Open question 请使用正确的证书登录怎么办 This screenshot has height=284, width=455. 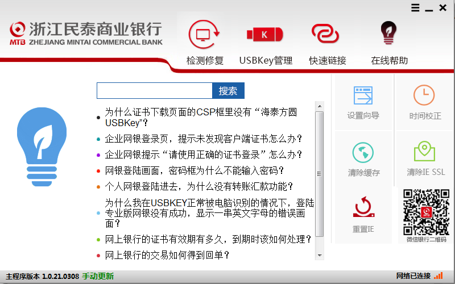[x=203, y=154]
